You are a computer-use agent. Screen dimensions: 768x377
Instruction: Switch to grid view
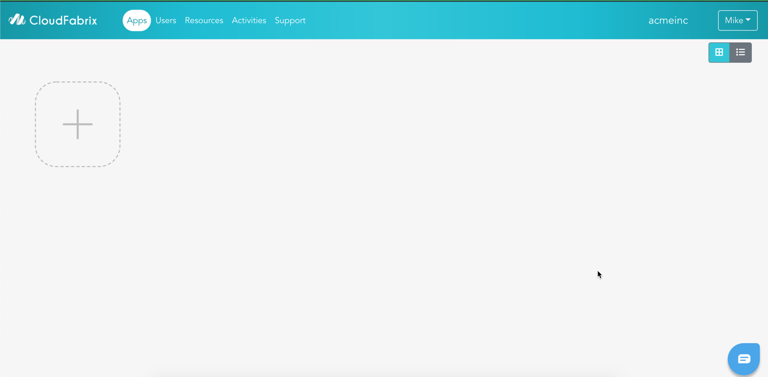tap(719, 52)
